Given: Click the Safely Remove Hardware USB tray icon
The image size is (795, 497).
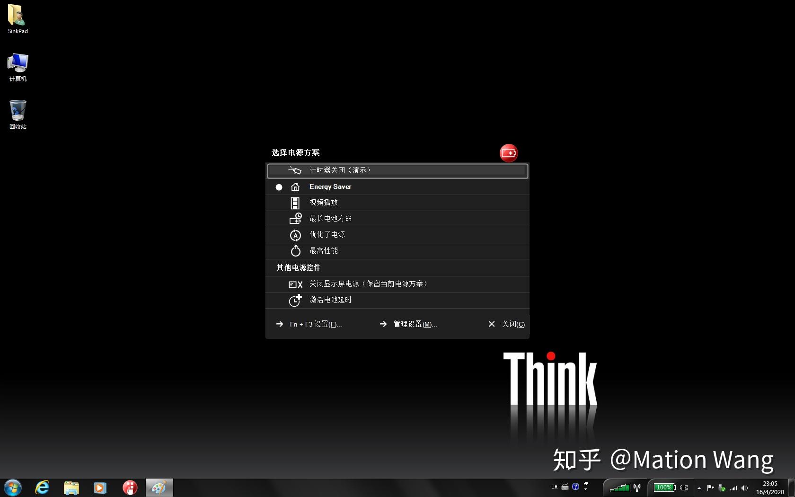Looking at the screenshot, I should coord(722,488).
